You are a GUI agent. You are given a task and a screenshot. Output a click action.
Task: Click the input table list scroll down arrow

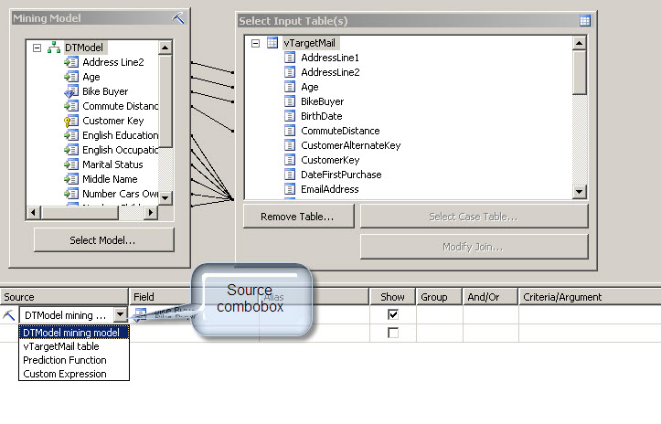coord(580,192)
